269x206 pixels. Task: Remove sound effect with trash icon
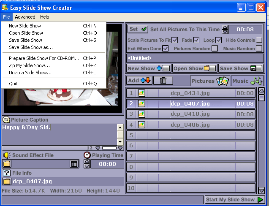(74, 164)
